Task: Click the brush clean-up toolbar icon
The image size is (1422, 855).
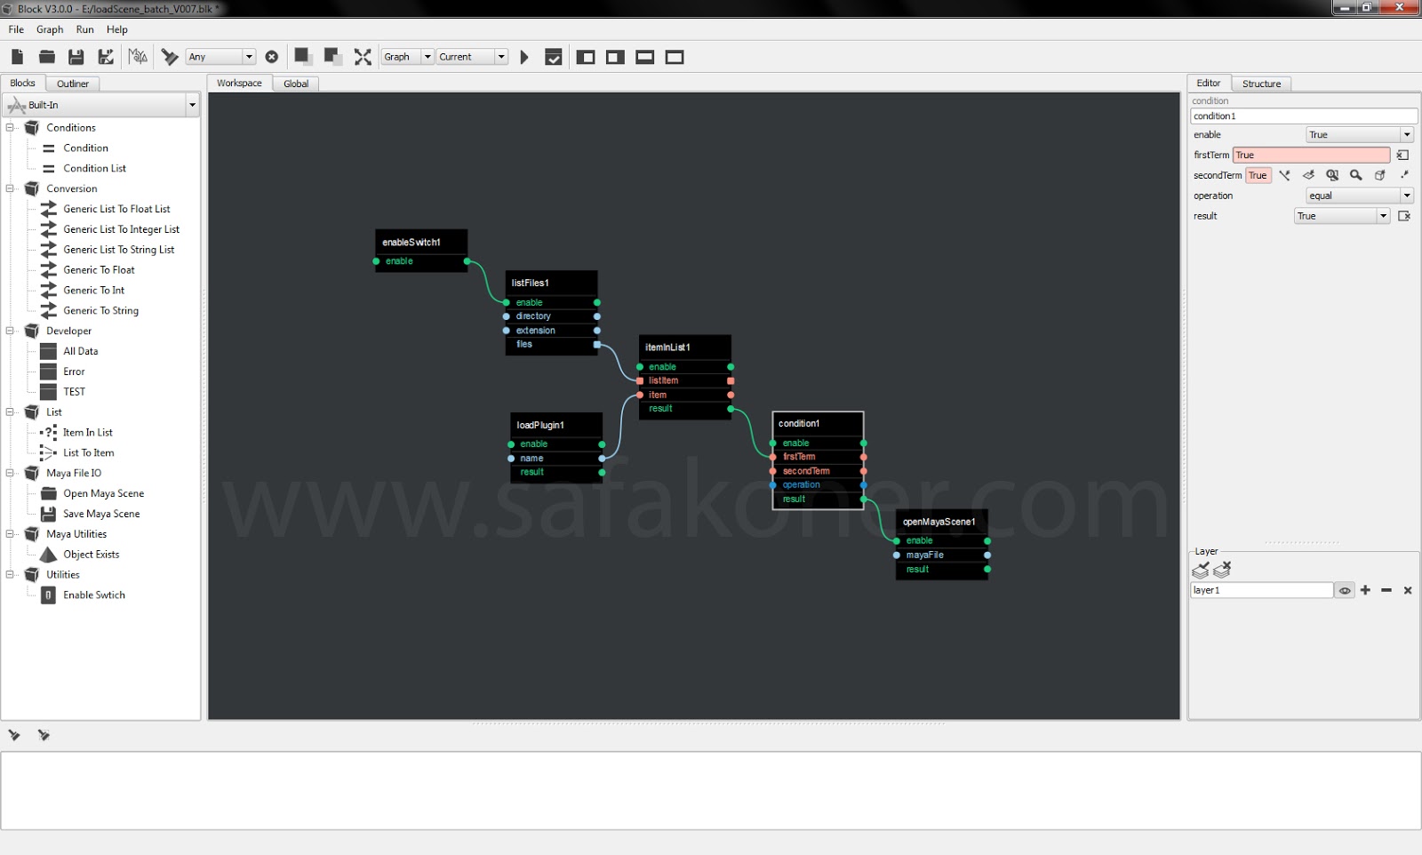Action: (x=169, y=57)
